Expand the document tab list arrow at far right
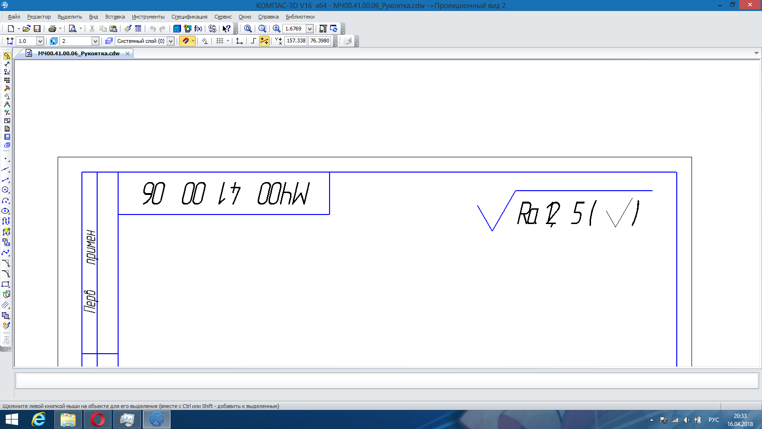Screen dimensions: 762x429 pos(756,53)
